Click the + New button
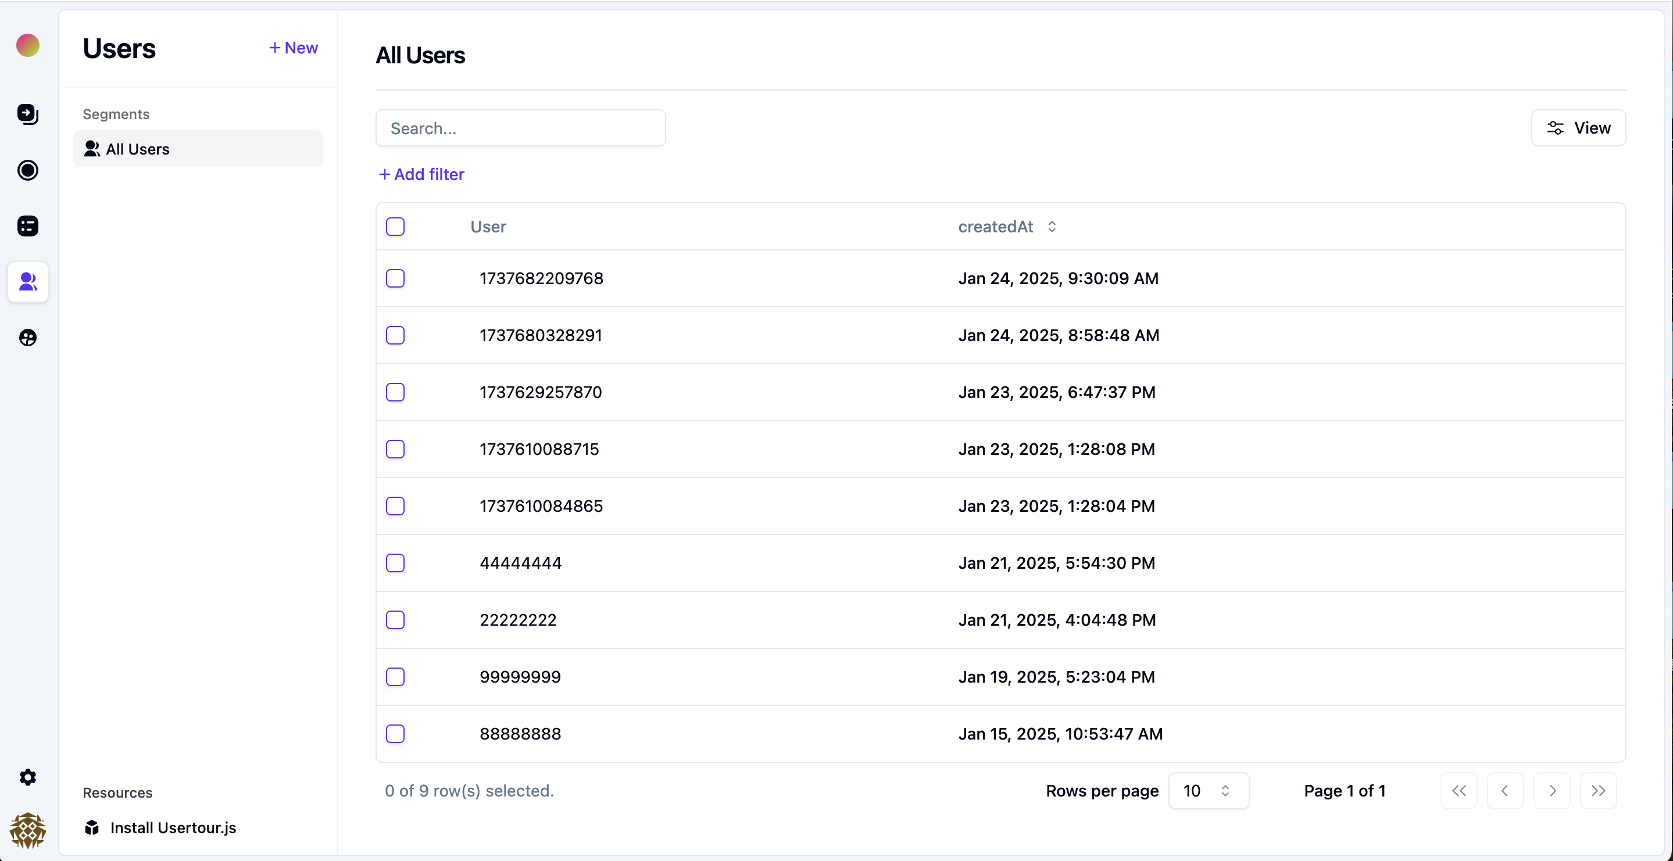 [294, 48]
